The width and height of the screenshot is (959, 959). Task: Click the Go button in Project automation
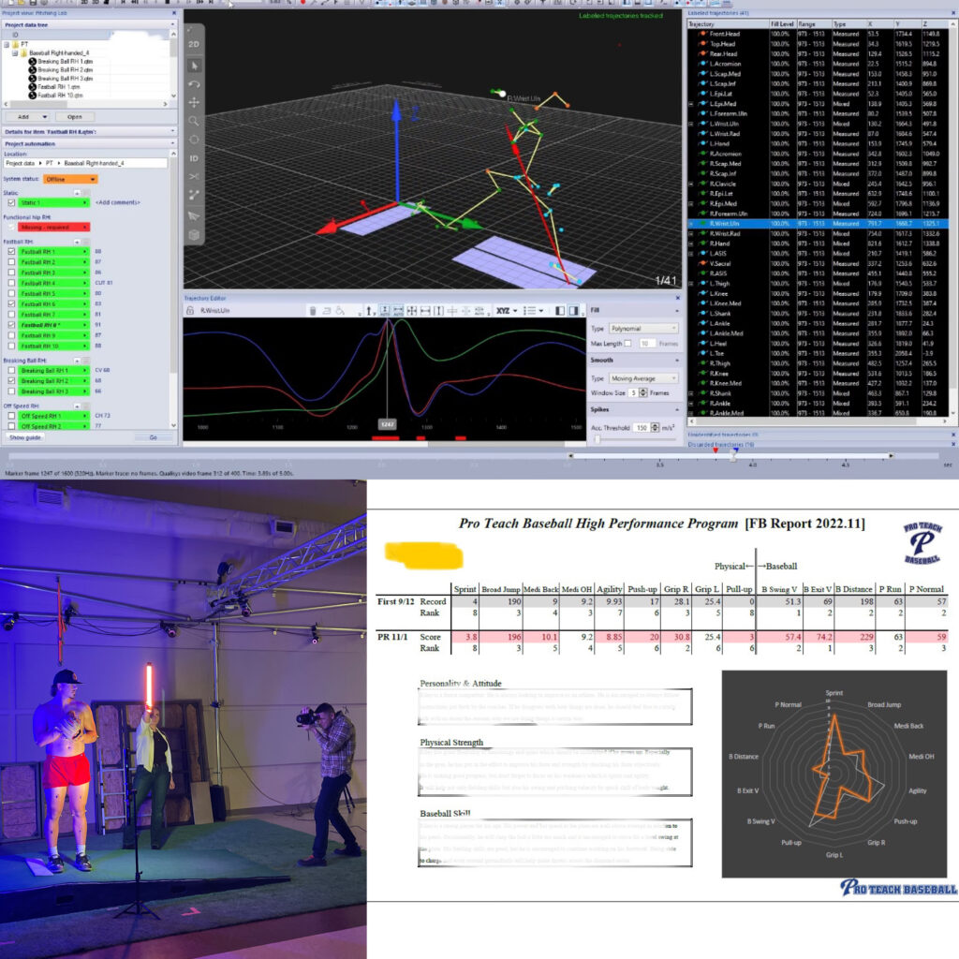point(152,437)
